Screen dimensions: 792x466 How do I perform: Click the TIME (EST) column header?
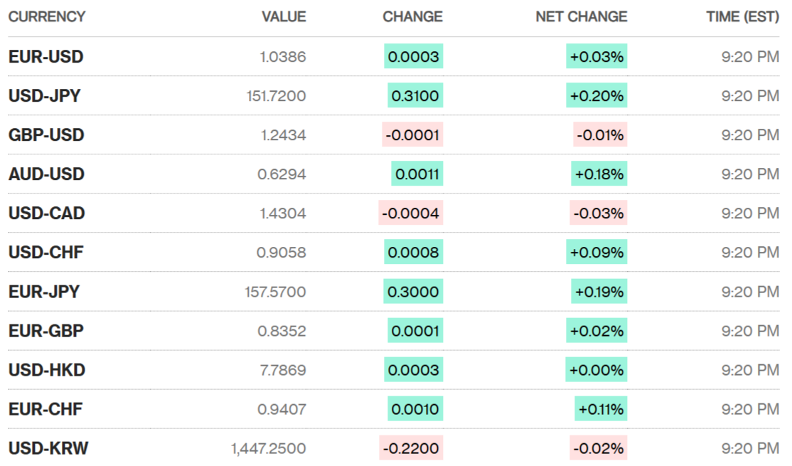742,16
